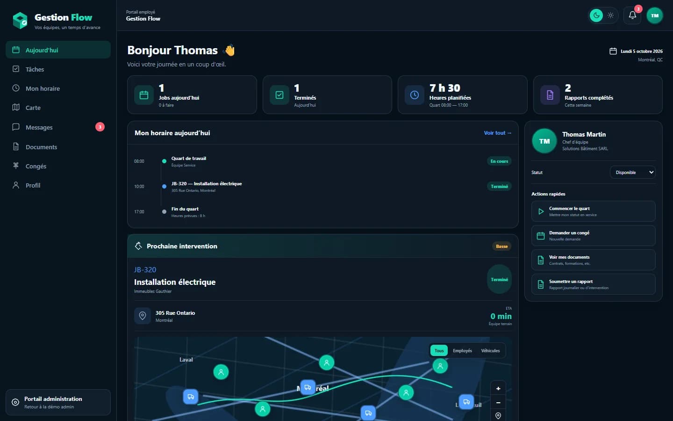Open Profil page
673x421 pixels.
click(58, 185)
